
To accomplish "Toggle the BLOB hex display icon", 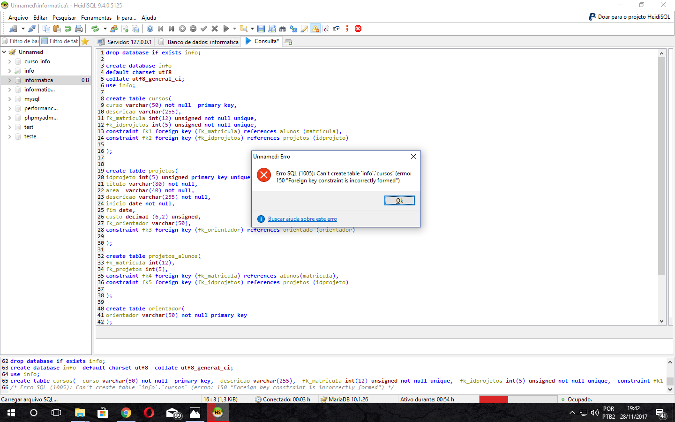I will [x=326, y=29].
